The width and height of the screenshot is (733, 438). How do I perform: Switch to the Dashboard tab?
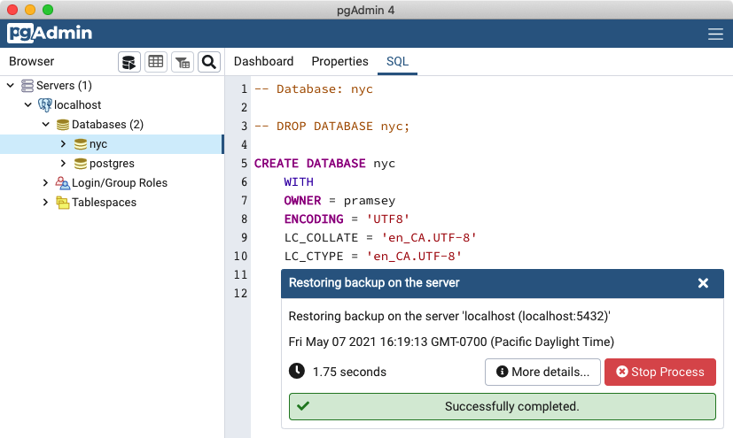[x=263, y=62]
